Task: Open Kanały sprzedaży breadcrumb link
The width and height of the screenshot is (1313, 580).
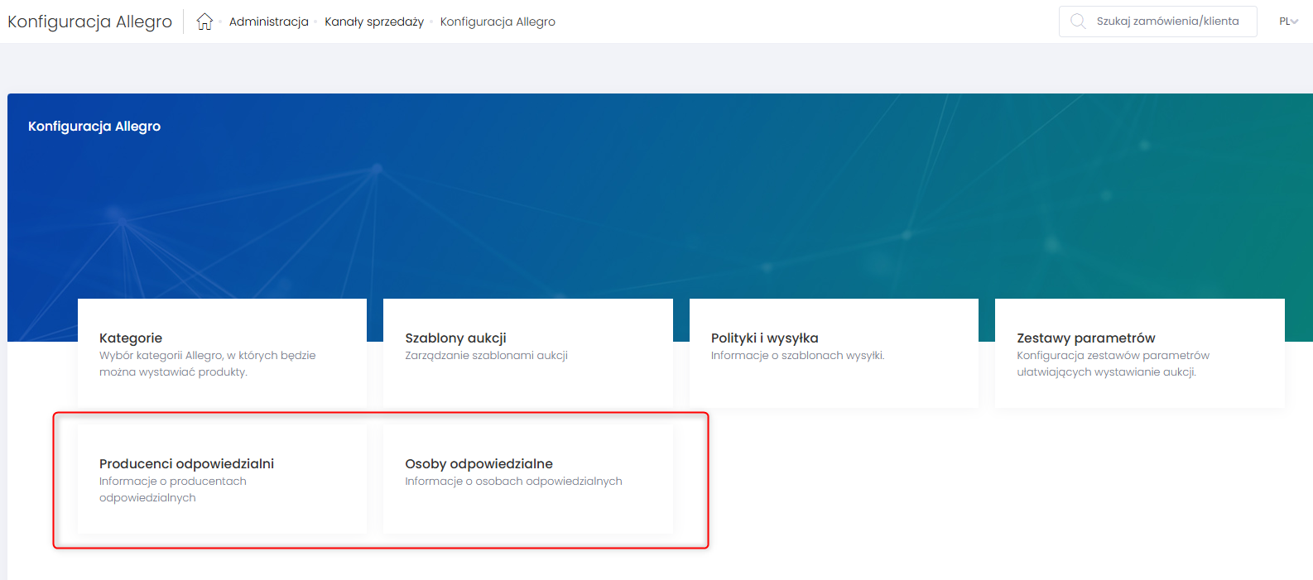Action: pyautogui.click(x=374, y=22)
